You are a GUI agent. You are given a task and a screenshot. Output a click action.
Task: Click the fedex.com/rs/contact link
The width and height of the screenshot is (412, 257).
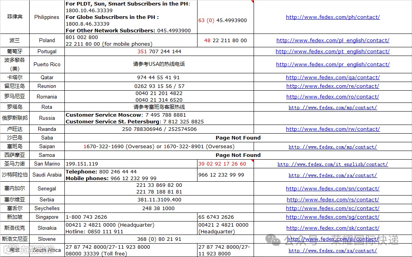coord(333,200)
